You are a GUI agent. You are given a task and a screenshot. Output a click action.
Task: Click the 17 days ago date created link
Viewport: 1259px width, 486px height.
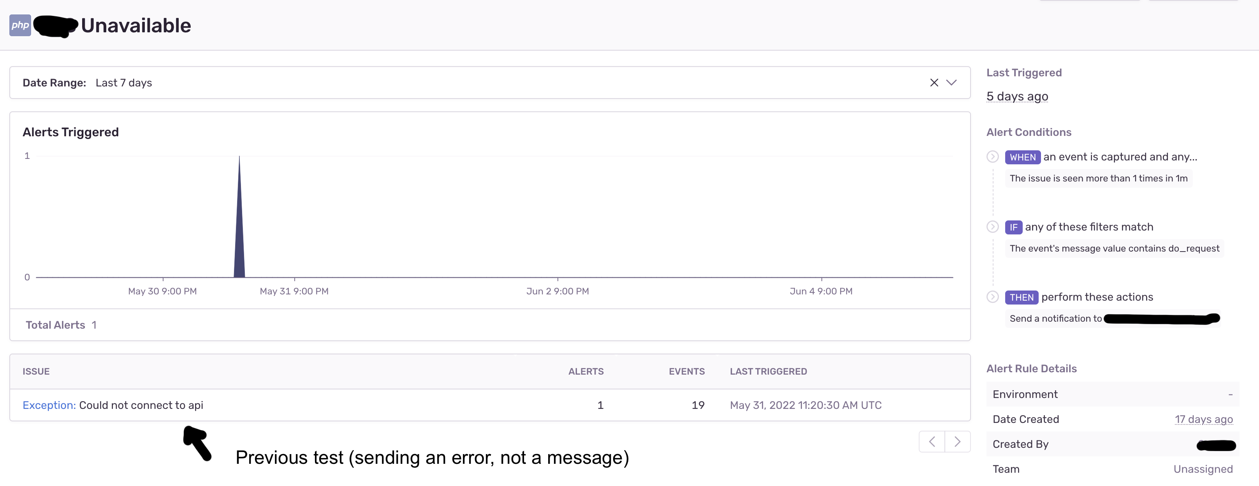[x=1204, y=419]
